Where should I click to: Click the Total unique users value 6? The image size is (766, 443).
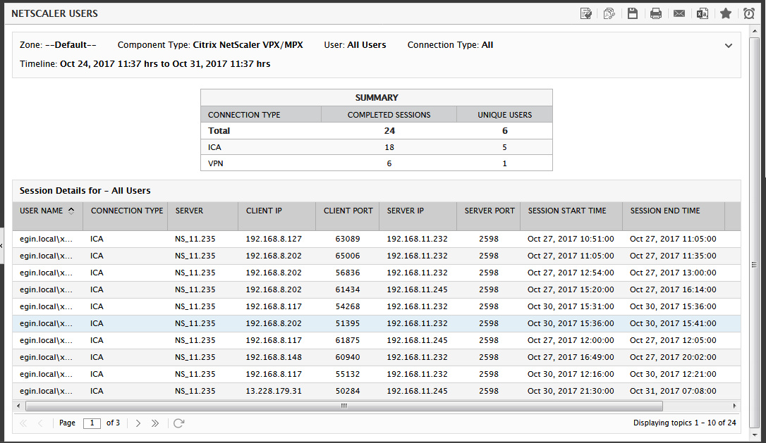pos(504,131)
